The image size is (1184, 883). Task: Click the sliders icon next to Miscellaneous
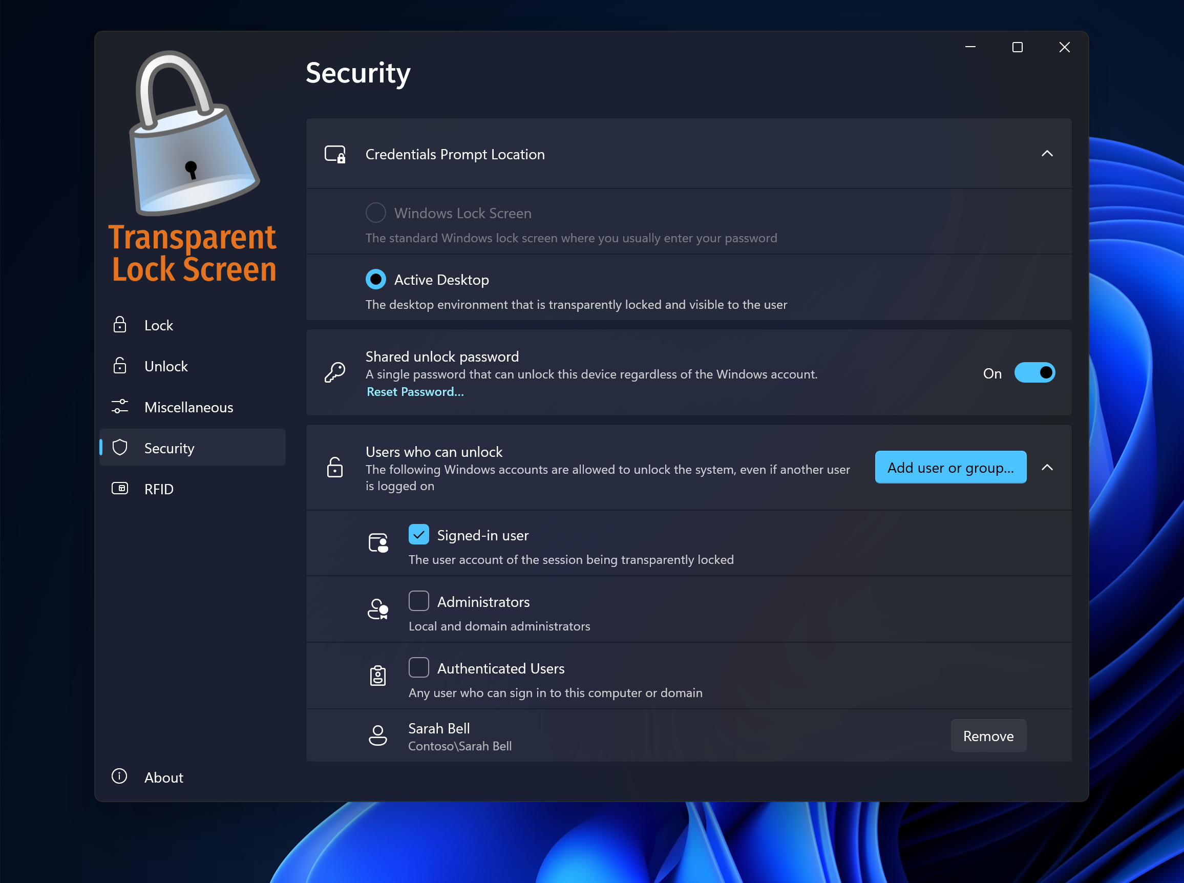(120, 407)
